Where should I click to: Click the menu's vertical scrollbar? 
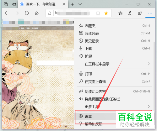[154, 83]
